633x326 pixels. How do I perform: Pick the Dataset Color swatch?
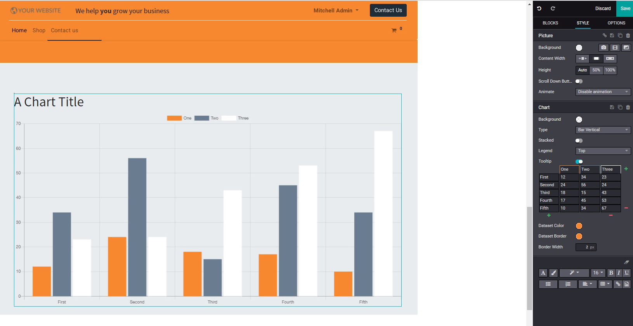tap(579, 226)
